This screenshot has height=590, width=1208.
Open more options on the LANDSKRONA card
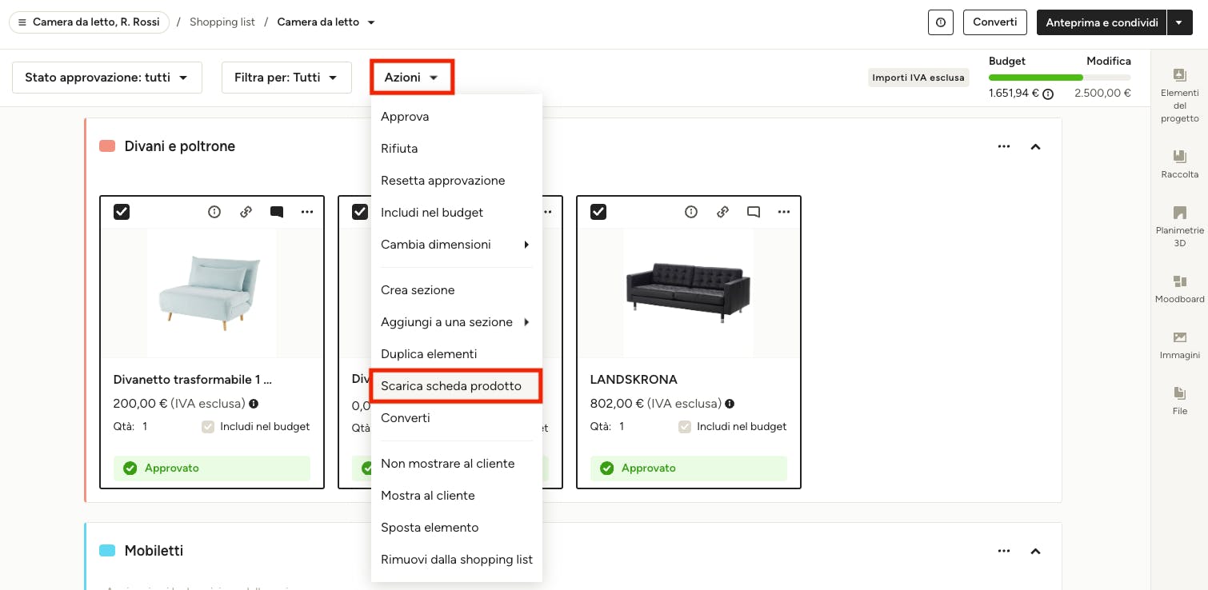784,212
